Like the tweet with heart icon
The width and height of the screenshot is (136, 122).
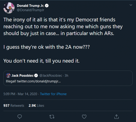84,117
